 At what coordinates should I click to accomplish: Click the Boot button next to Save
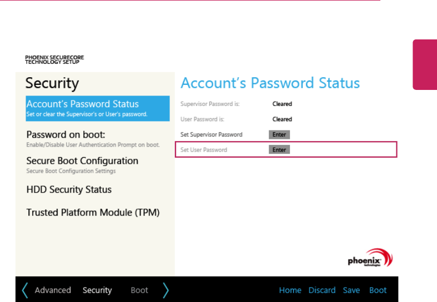click(x=378, y=290)
